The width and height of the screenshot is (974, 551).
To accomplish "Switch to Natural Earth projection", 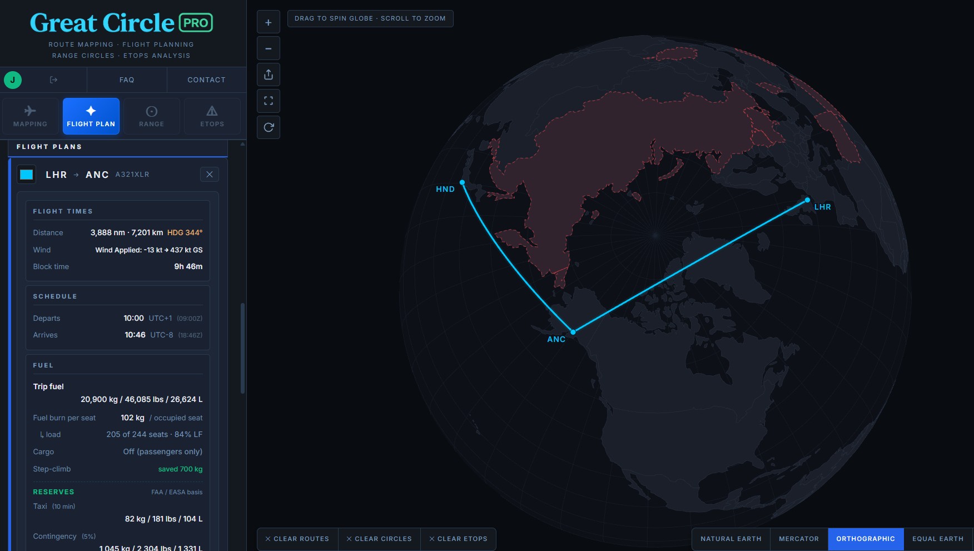I will (730, 539).
